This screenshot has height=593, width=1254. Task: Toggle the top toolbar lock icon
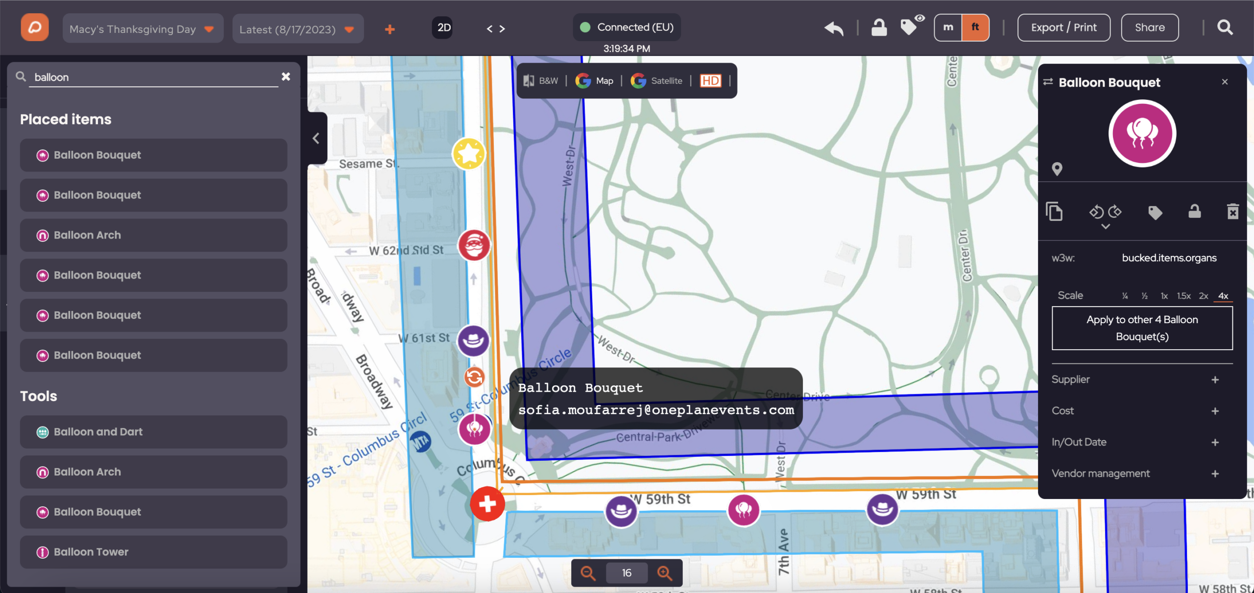point(879,27)
